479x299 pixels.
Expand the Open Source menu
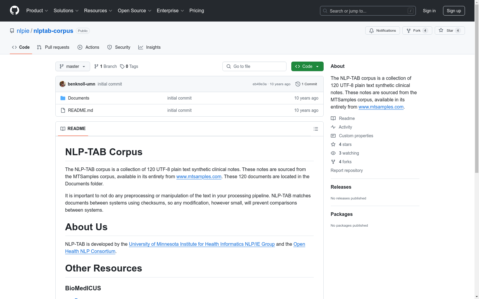click(135, 10)
